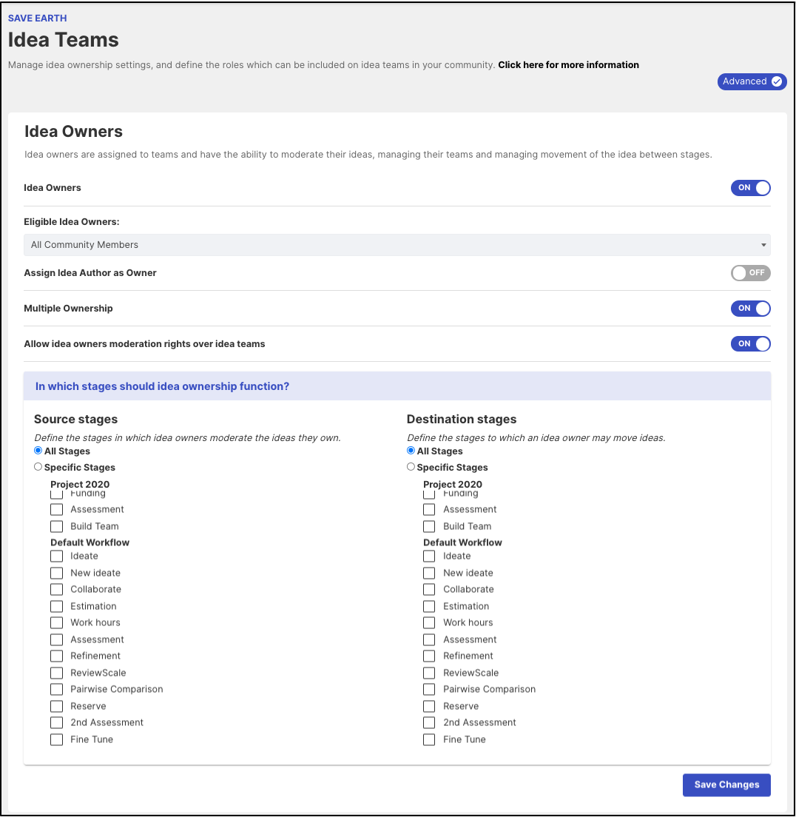Toggle idea owners moderation rights over teams
The image size is (796, 817).
pos(750,344)
